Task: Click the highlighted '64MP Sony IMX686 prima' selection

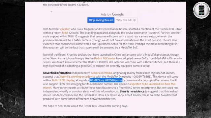Action: 106,80
